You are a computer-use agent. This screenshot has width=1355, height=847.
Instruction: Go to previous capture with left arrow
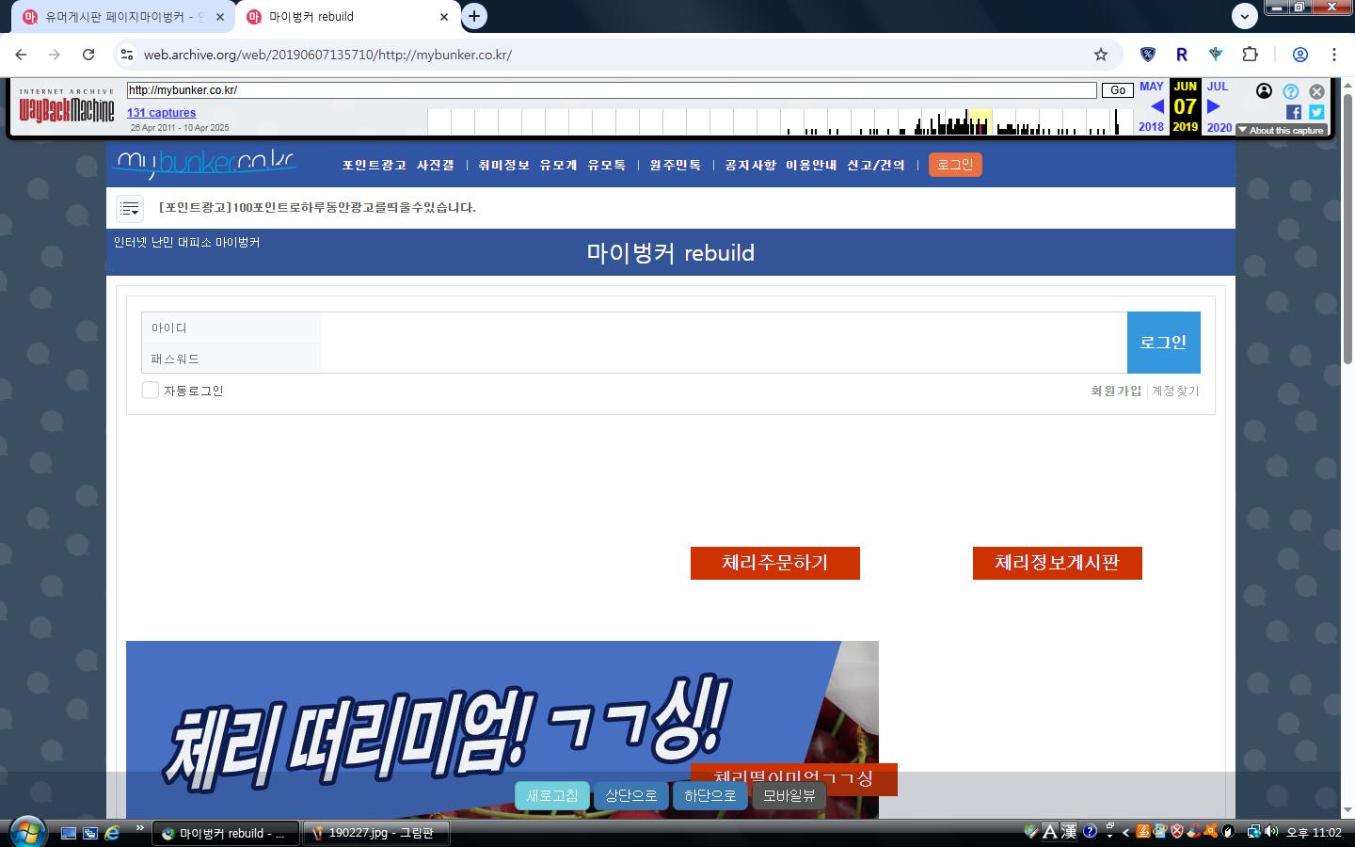[1156, 106]
